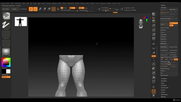The image size is (181, 102).
Task: Open the current brush thumbnail
Action: coord(6,16)
